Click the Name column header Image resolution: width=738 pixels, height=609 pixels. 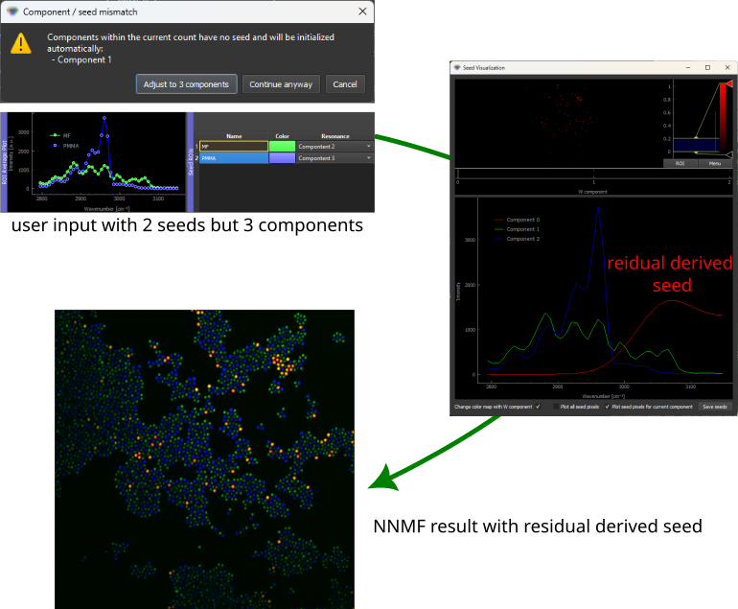(234, 136)
